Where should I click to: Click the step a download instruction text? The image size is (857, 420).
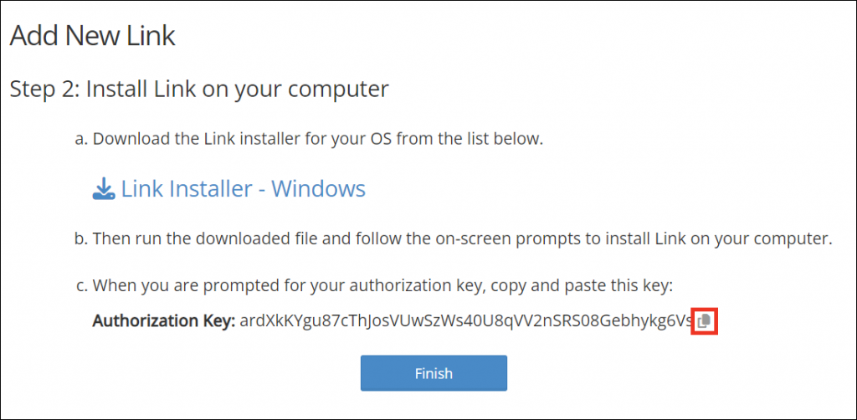318,138
